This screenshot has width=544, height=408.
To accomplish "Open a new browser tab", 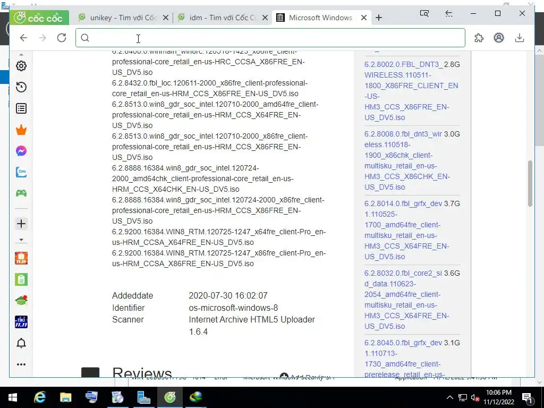I will coord(379,18).
